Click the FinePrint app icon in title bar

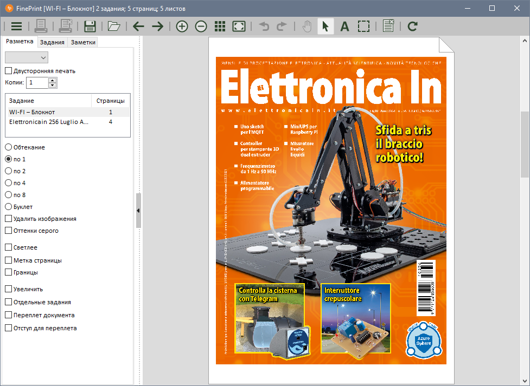tap(9, 8)
